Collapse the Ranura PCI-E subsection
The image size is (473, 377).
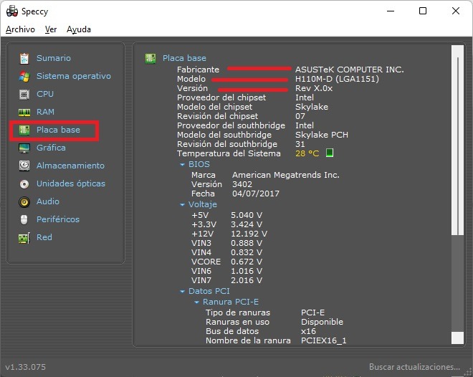(196, 302)
